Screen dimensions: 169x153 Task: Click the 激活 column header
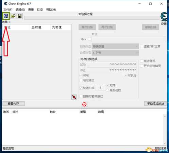coord(6,112)
